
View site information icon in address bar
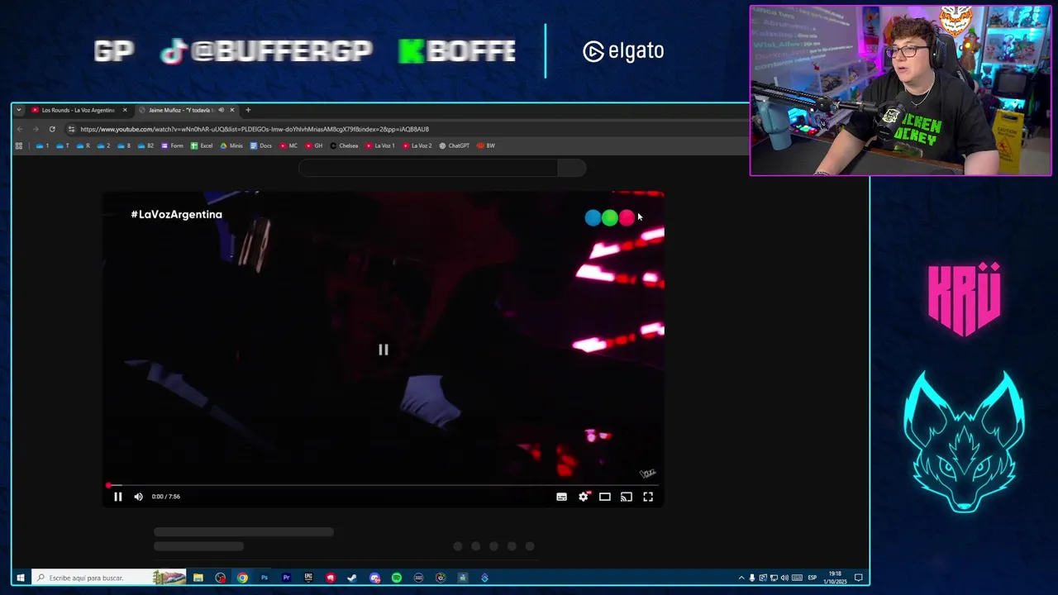click(x=71, y=129)
